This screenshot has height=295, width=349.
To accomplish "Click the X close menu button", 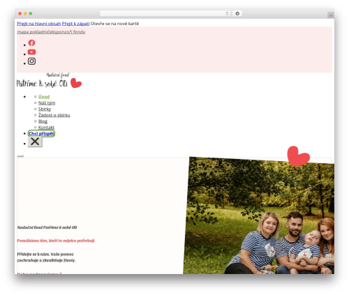I will pyautogui.click(x=35, y=142).
